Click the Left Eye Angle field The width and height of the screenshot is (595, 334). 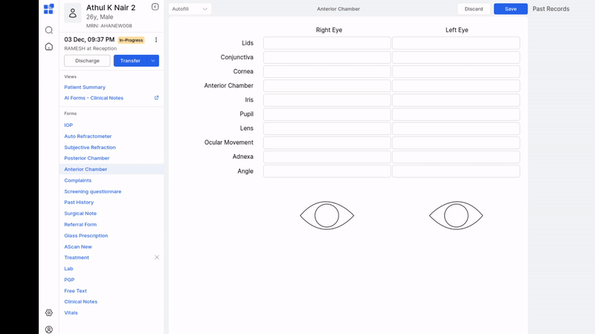click(456, 171)
